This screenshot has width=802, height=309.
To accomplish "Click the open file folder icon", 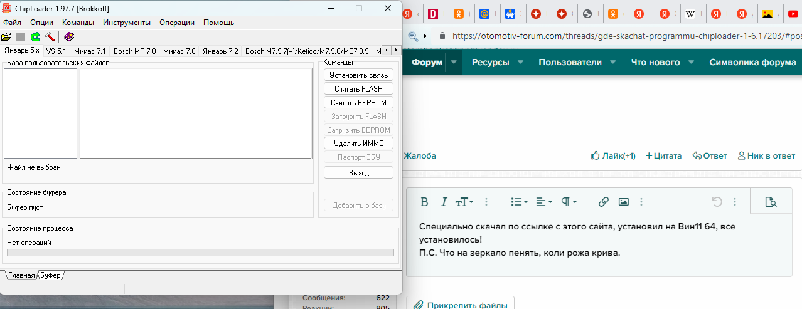I will point(6,37).
